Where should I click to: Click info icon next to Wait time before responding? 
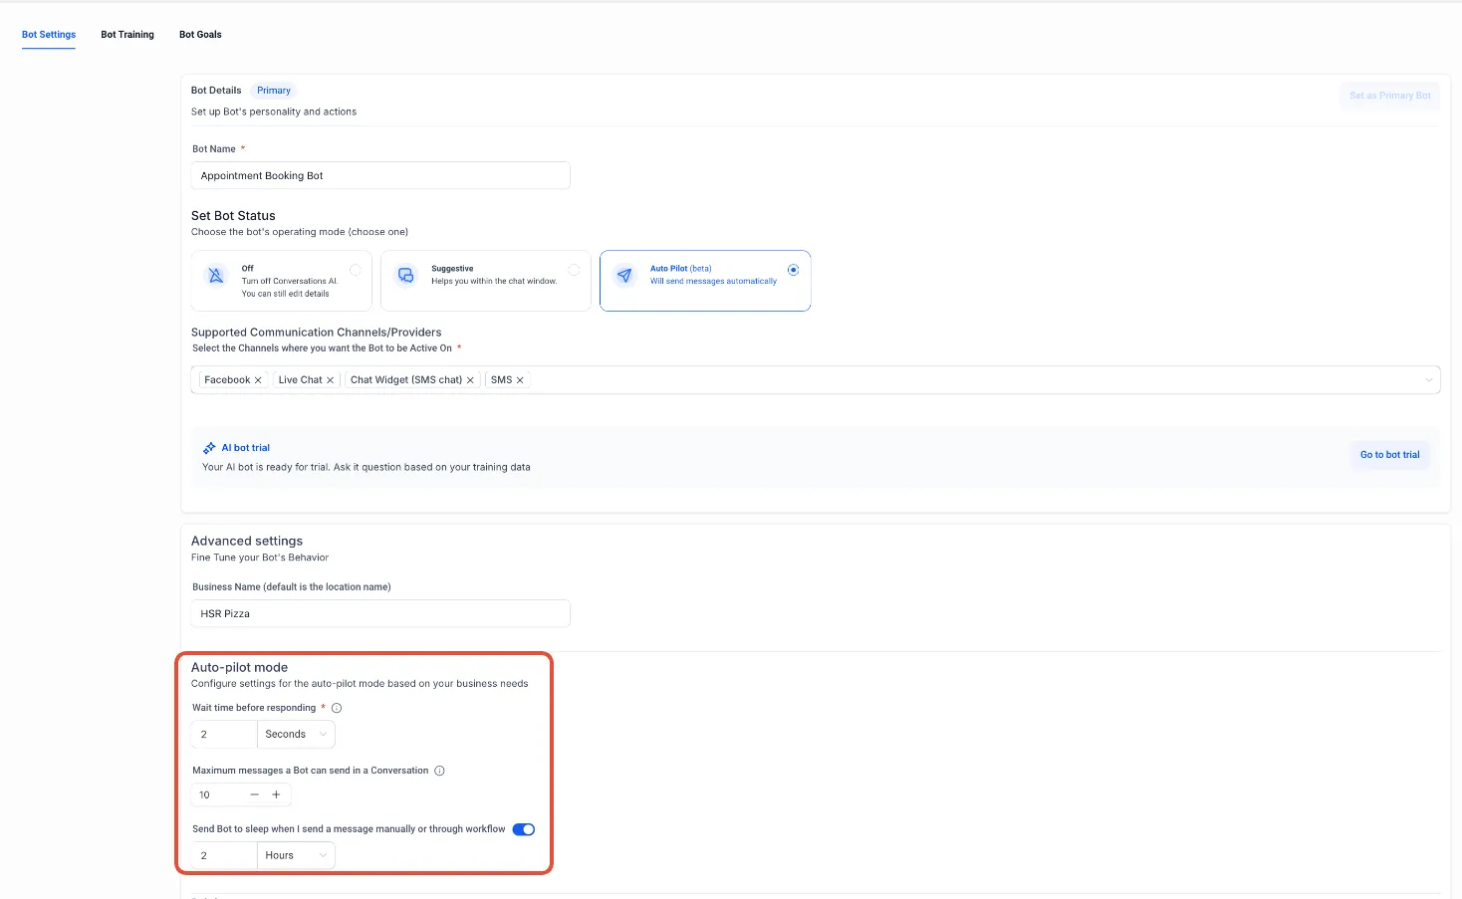coord(337,708)
